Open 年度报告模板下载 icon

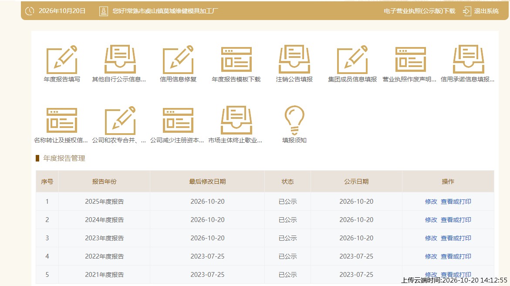[236, 60]
